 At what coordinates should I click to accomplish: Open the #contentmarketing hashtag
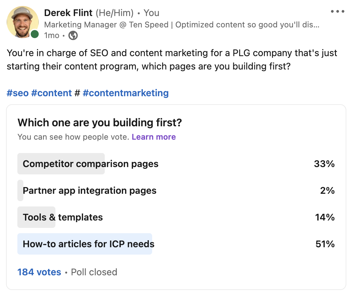[x=125, y=93]
